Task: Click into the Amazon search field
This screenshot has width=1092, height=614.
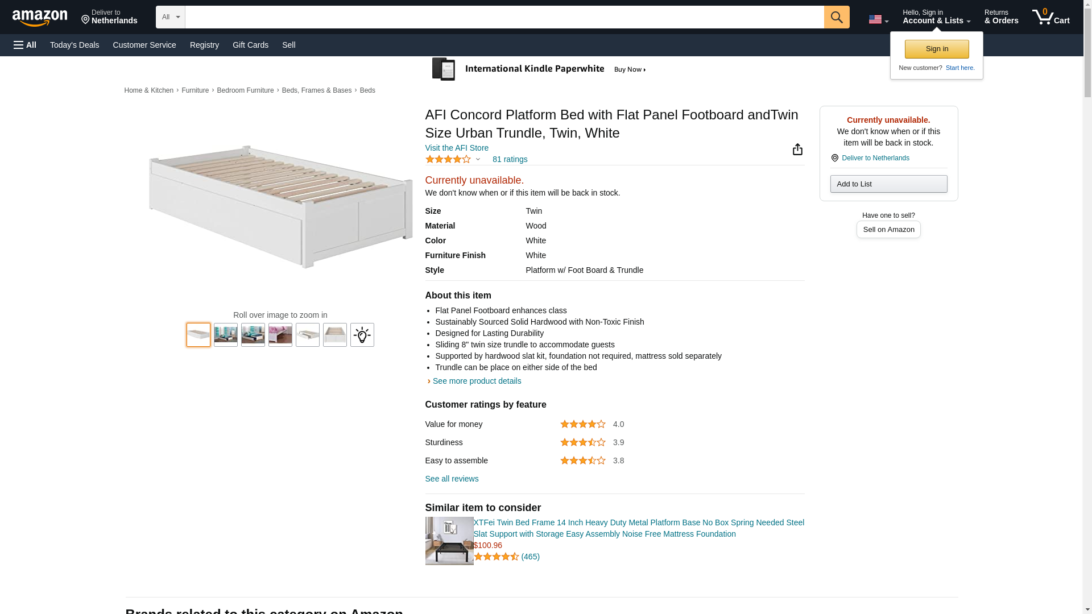Action: (504, 17)
